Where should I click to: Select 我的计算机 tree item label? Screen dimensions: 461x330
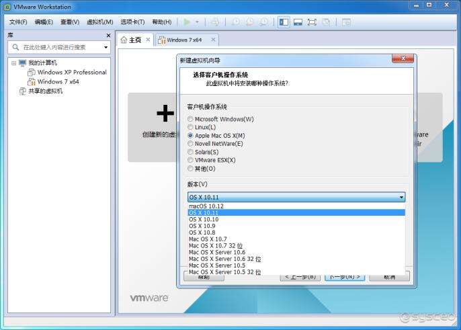[42, 63]
